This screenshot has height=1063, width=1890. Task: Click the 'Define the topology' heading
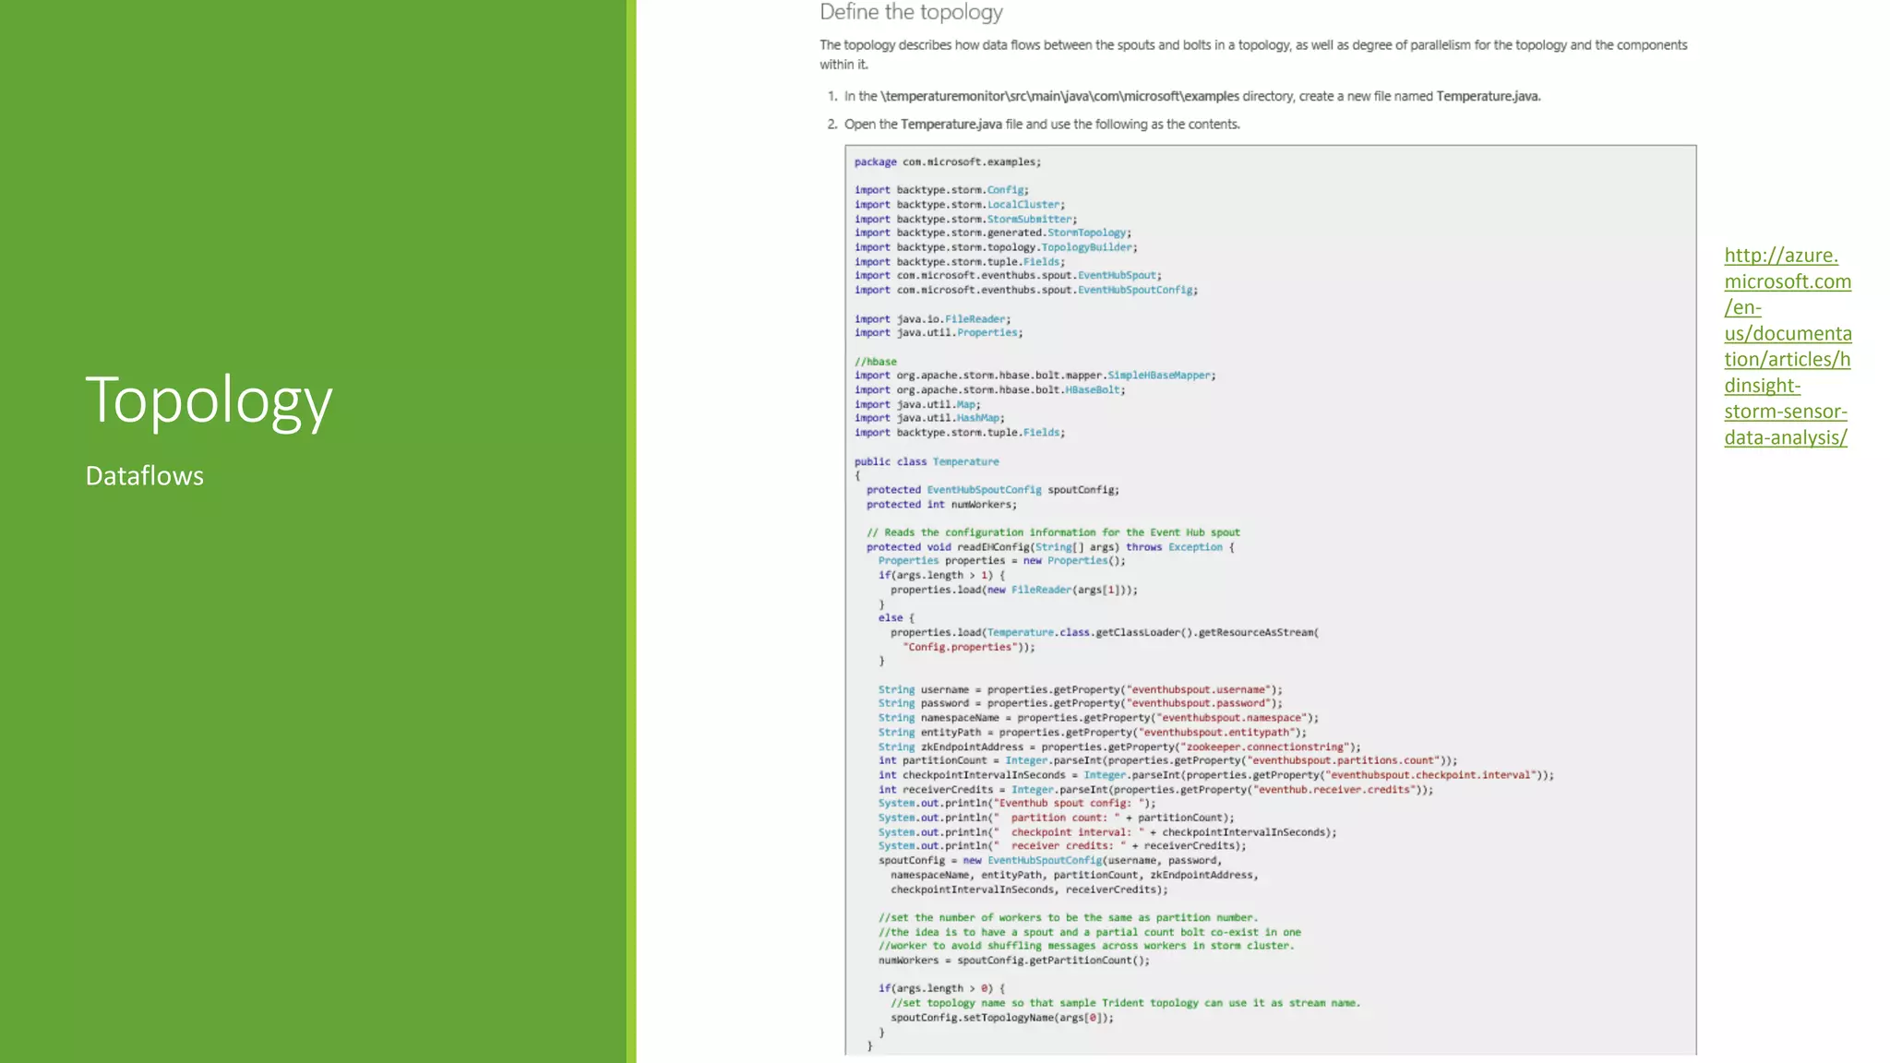[x=911, y=12]
